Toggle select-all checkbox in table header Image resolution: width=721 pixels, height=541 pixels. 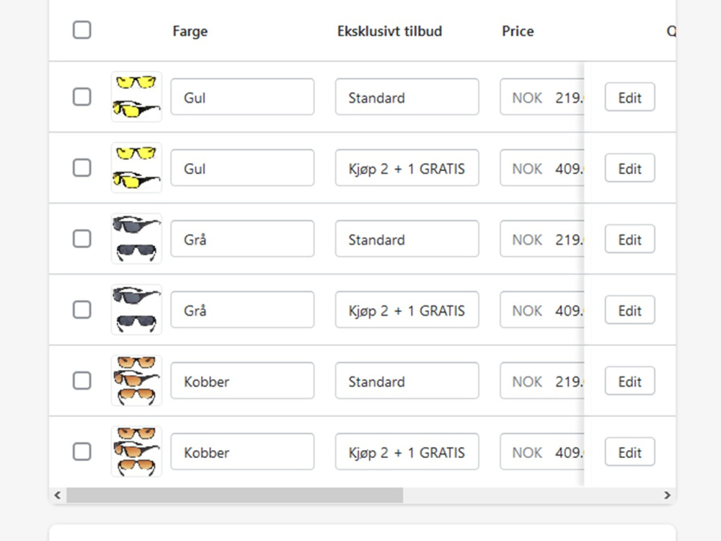82,30
